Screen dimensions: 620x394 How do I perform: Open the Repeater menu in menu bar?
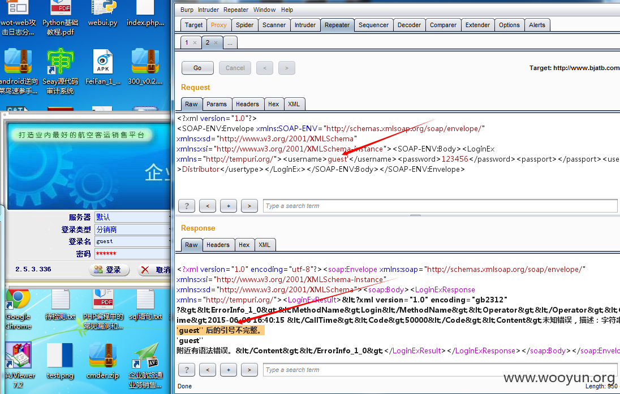236,10
